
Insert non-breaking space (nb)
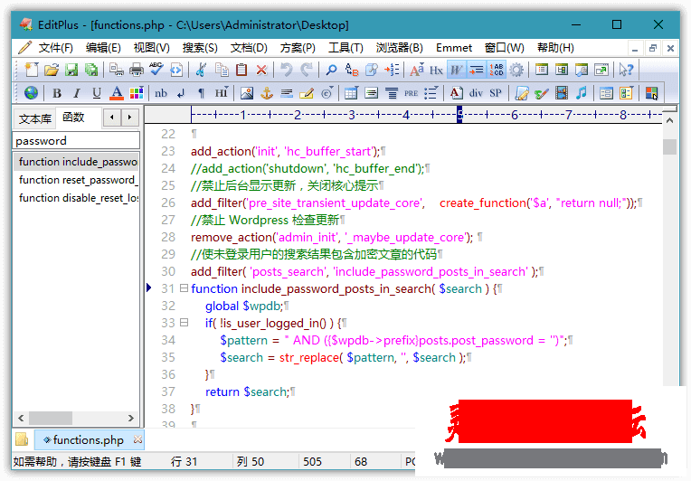pos(161,93)
